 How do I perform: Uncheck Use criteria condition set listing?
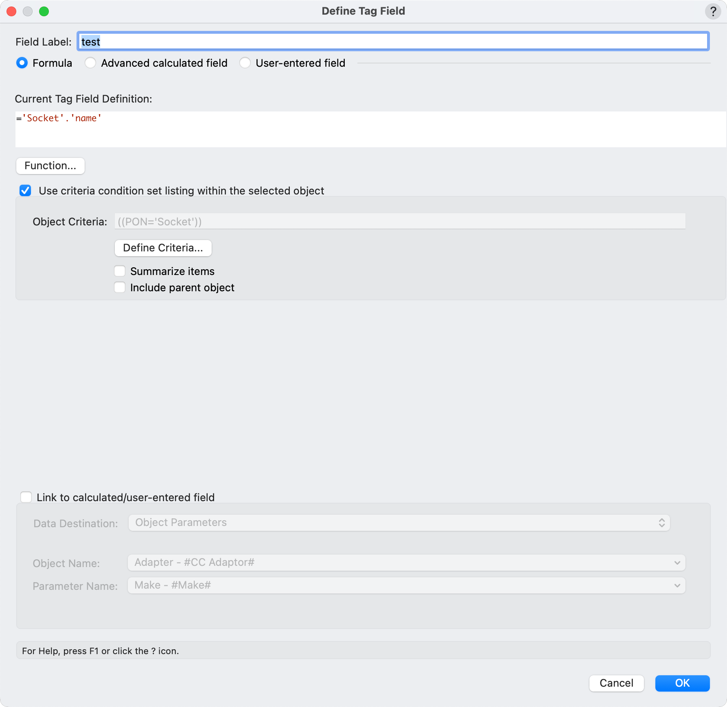point(26,191)
